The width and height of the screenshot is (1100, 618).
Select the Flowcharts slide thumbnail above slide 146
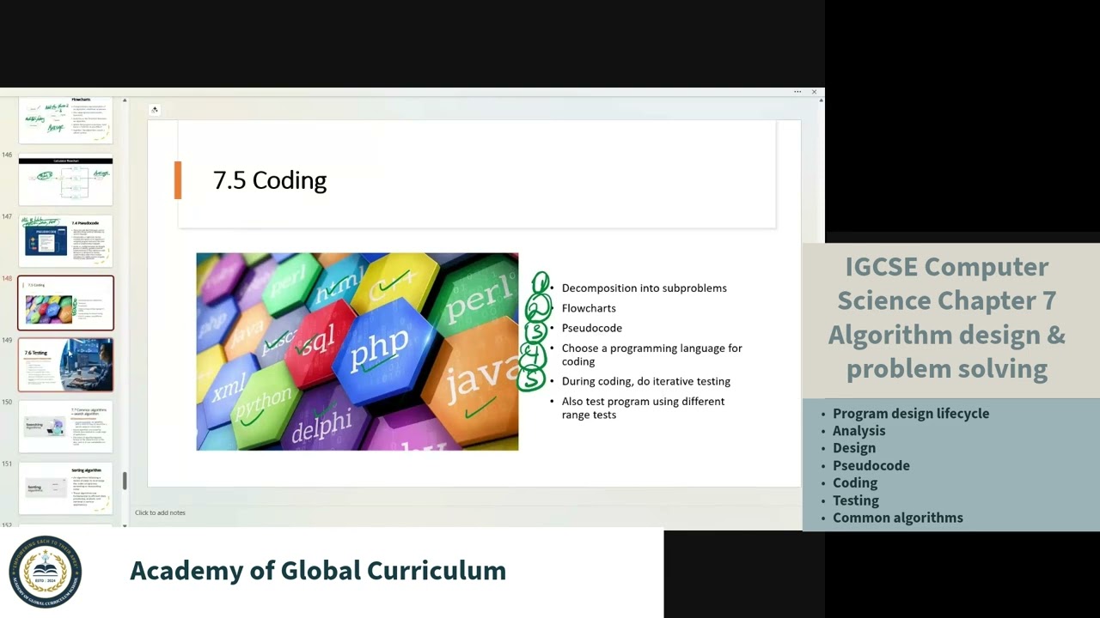point(66,120)
